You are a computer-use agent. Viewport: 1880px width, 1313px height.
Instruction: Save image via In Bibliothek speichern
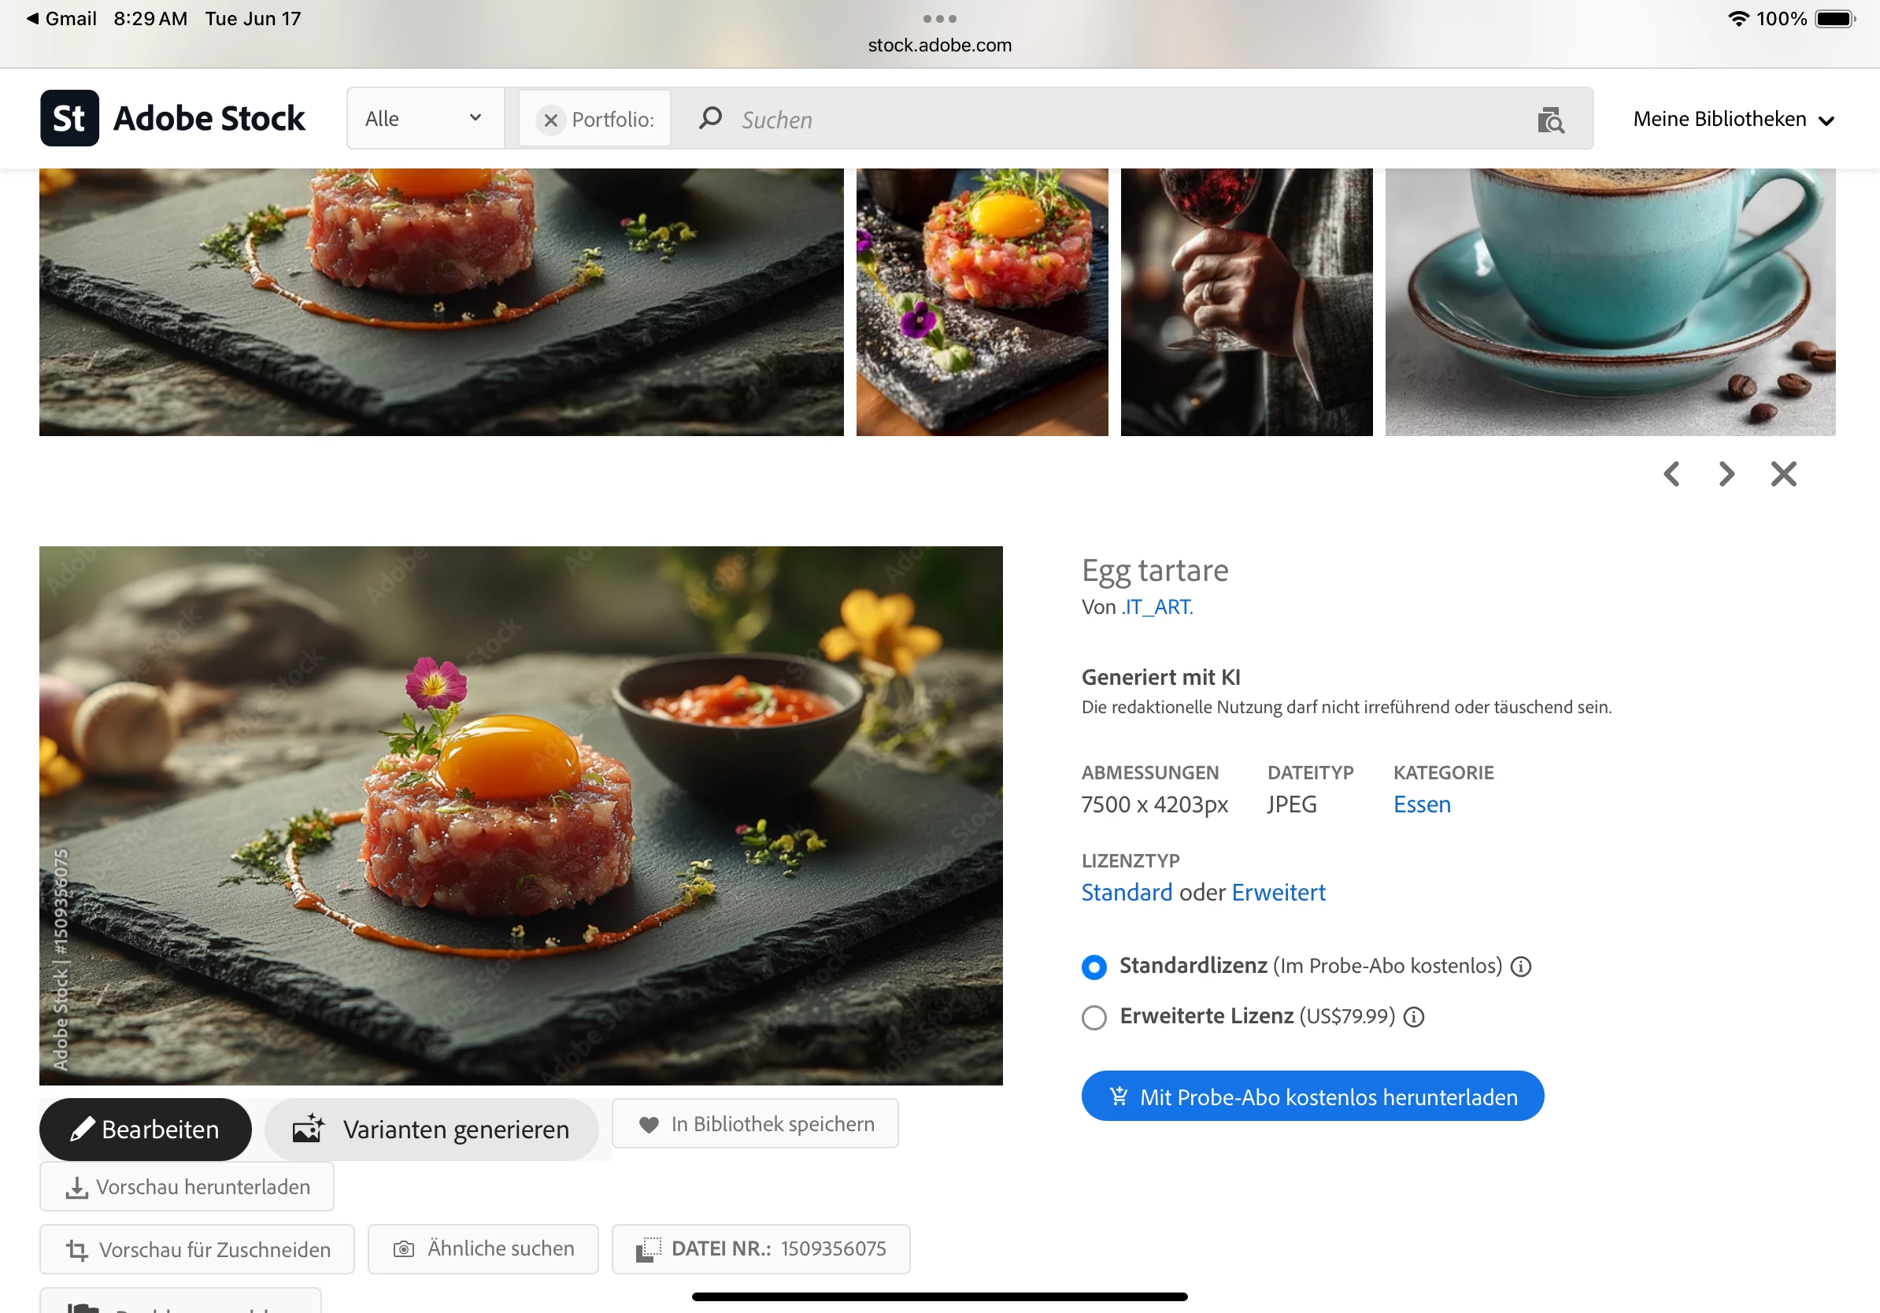755,1124
